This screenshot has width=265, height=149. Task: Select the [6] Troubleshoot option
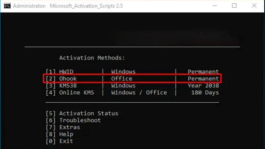click(x=73, y=121)
